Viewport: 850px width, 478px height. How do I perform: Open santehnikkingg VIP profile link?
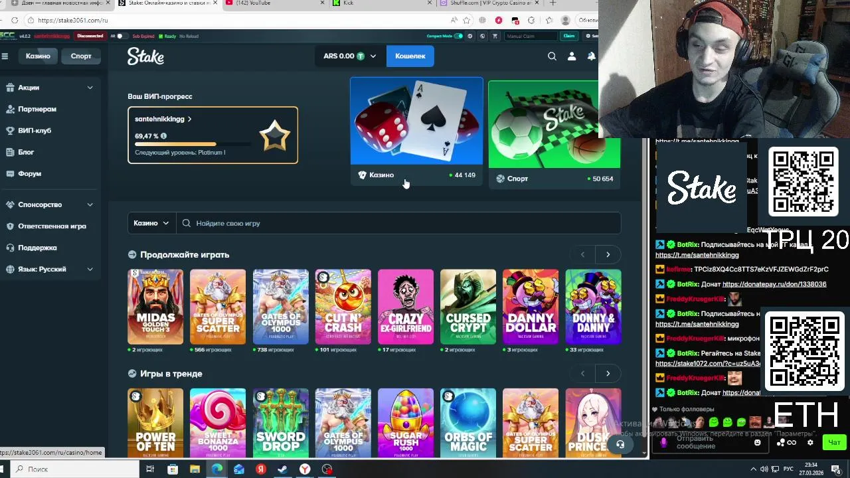tap(163, 119)
